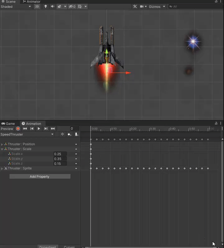Open SpeedThruster clip selection dropdown
224x248 pixels.
27,134
